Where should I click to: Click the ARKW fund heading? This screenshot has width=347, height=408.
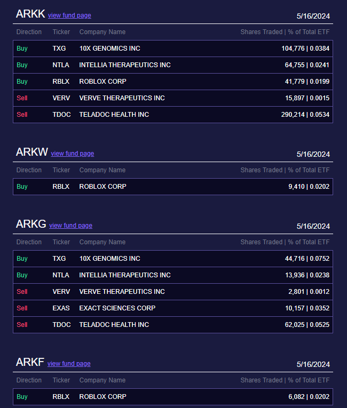pyautogui.click(x=32, y=152)
